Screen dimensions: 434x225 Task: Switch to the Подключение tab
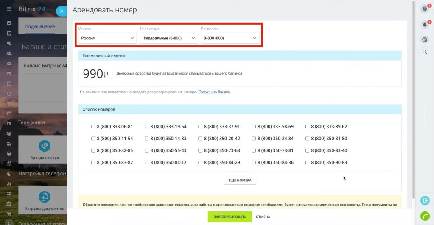(x=40, y=27)
